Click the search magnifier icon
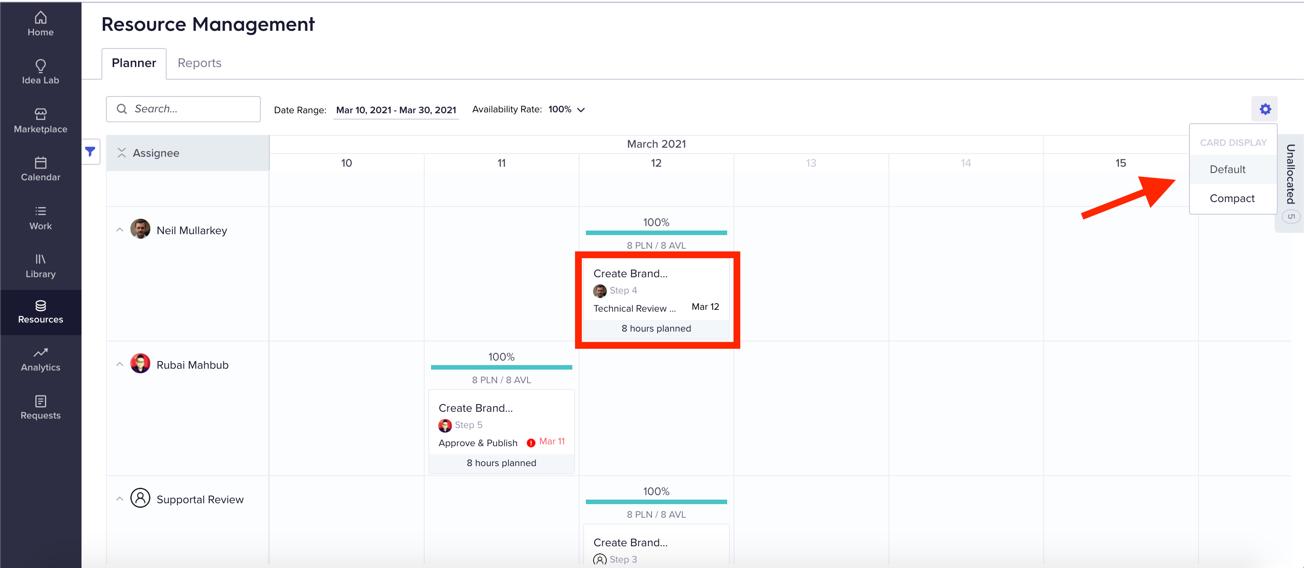The height and width of the screenshot is (568, 1304). tap(121, 109)
